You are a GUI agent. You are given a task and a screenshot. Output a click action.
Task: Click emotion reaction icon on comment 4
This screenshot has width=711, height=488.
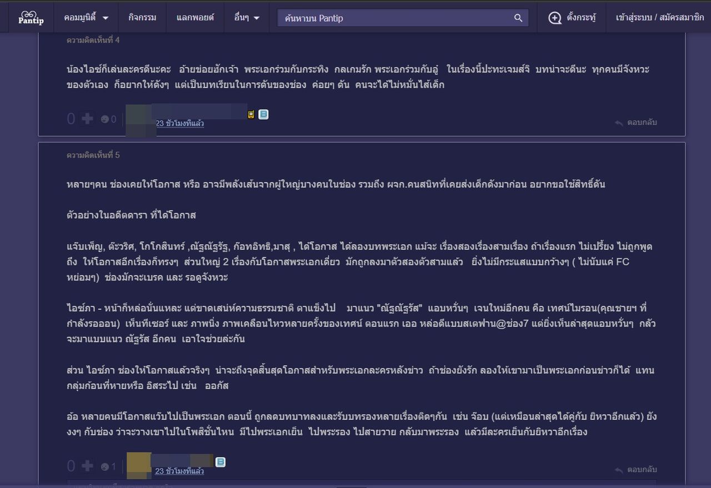coord(105,119)
